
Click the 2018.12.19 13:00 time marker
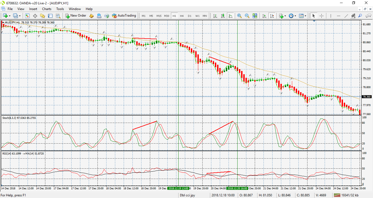(x=178, y=188)
